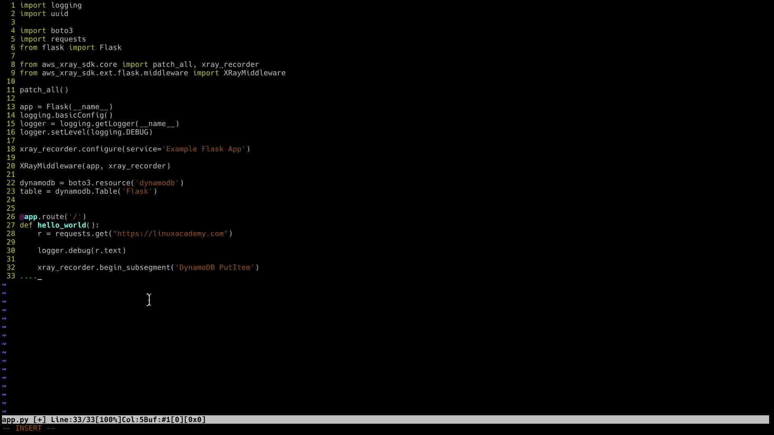This screenshot has height=435, width=774.
Task: Click the 'DynamoDB PutItem' string
Action: (x=214, y=267)
